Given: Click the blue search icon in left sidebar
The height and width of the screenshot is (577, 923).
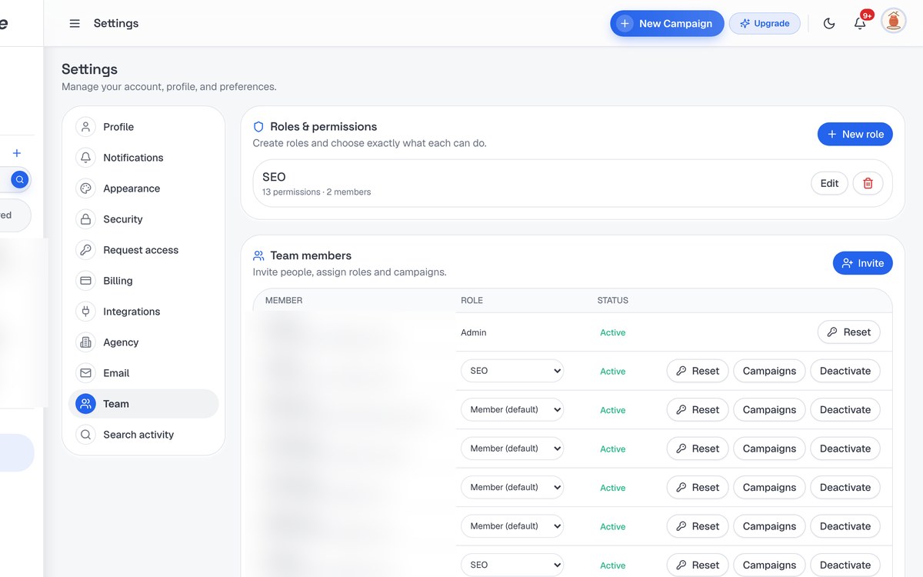Looking at the screenshot, I should click(x=20, y=180).
